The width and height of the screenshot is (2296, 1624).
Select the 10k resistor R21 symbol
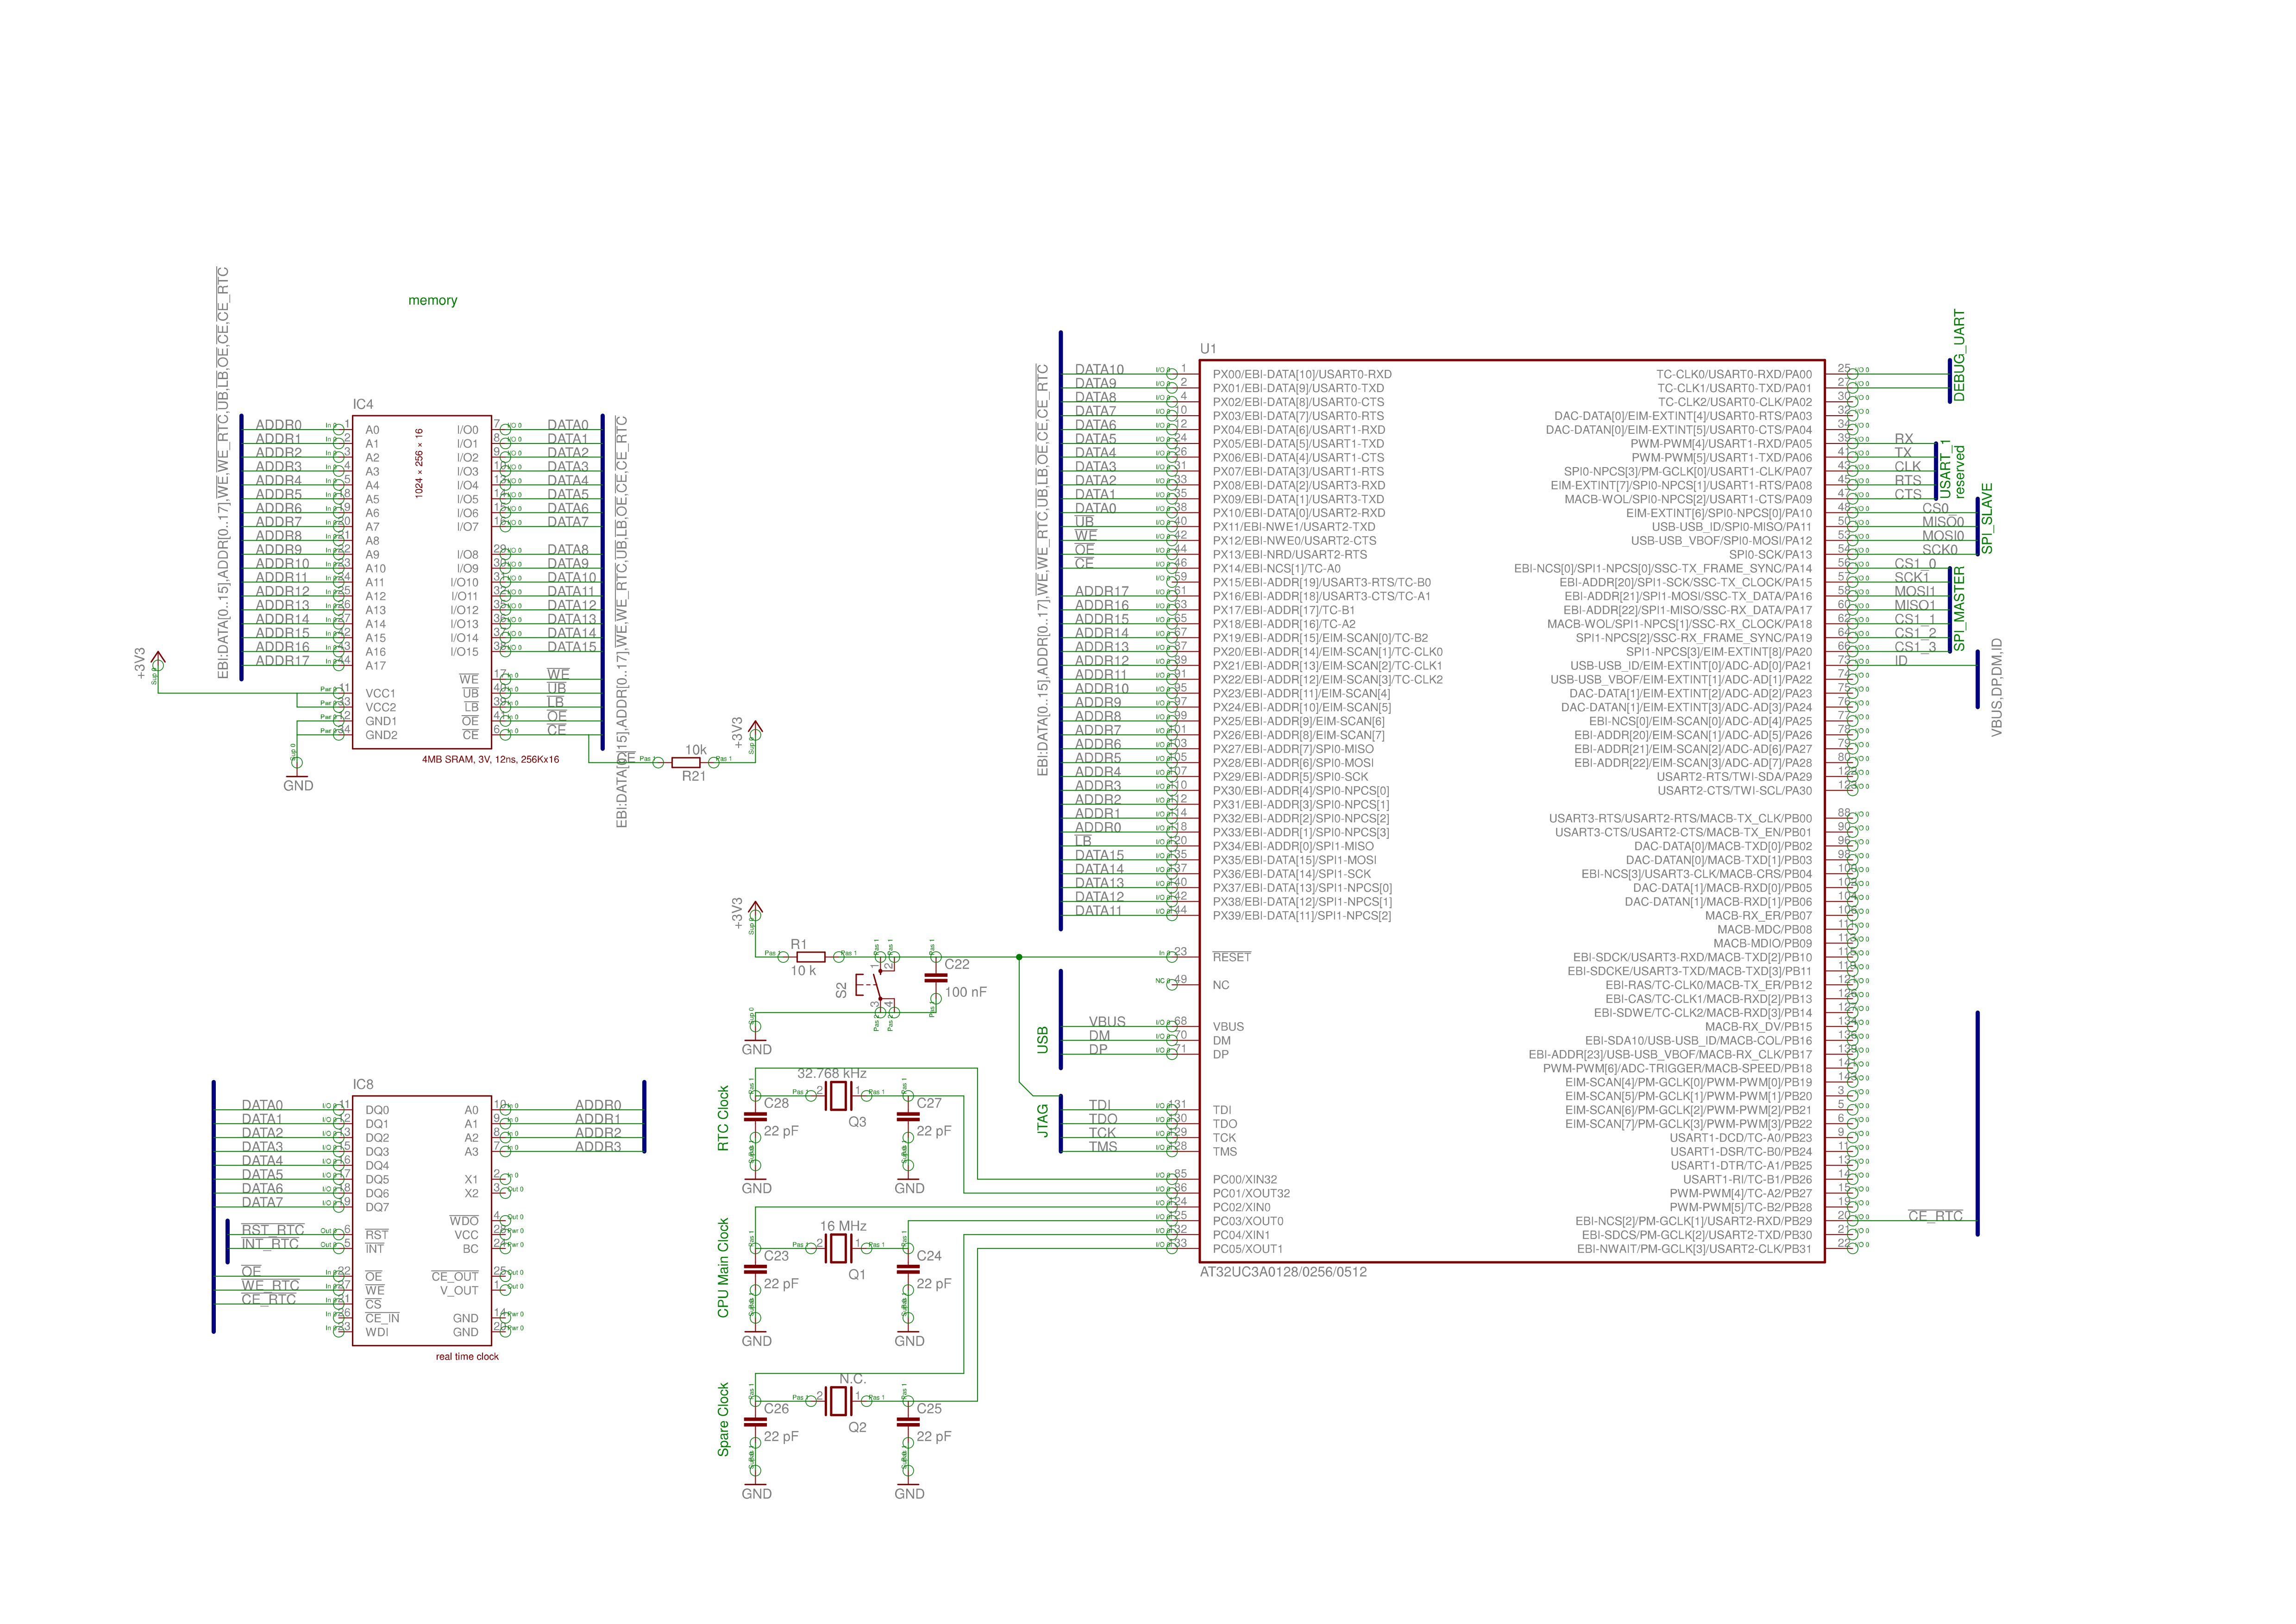(x=685, y=762)
